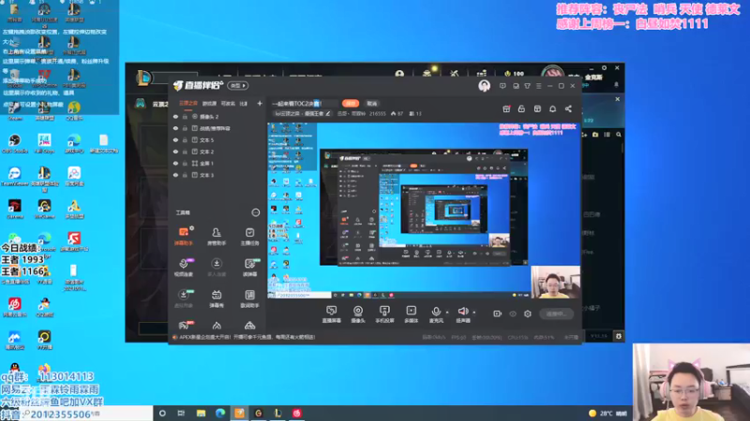Click the orange confirm button beside stream title
Viewport: 750px width, 421px height.
click(x=350, y=103)
